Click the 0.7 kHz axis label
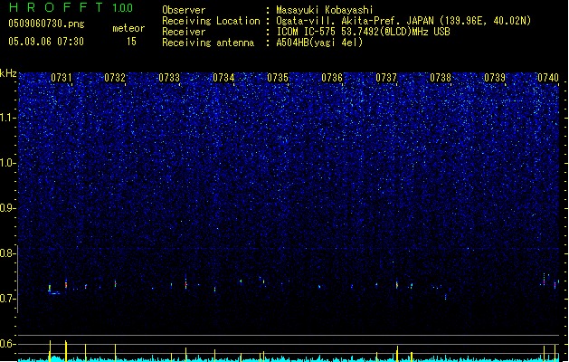The width and height of the screenshot is (569, 362). [x=7, y=299]
